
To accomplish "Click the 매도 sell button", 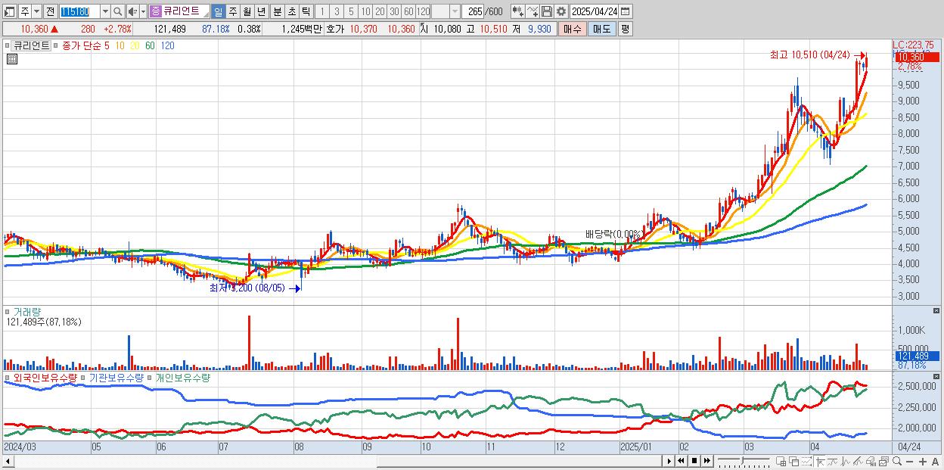I will 602,29.
